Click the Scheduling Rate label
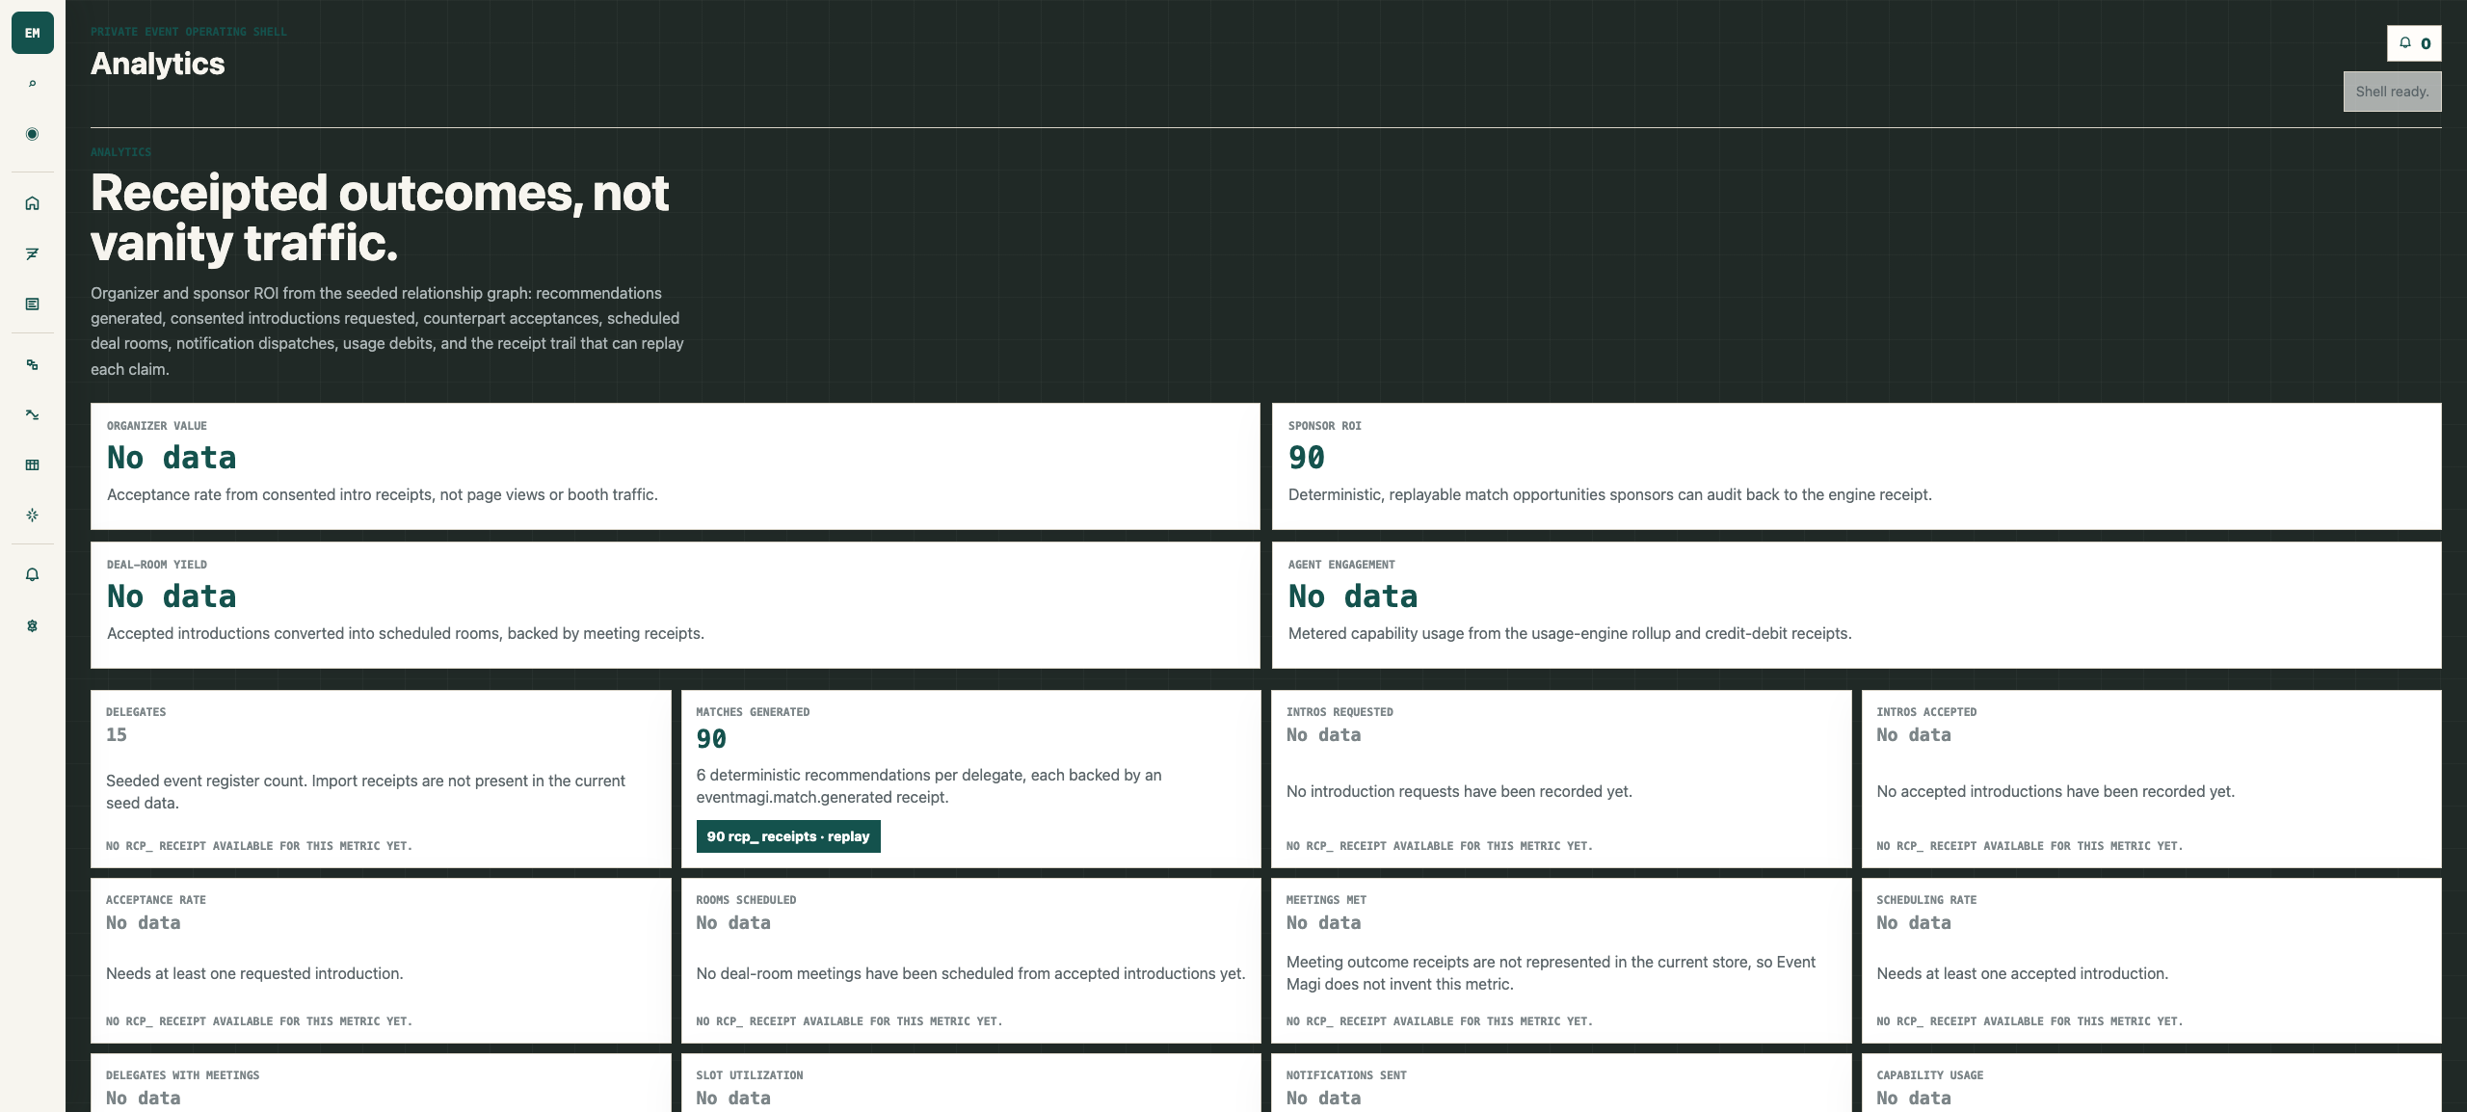2467x1112 pixels. 1926,900
